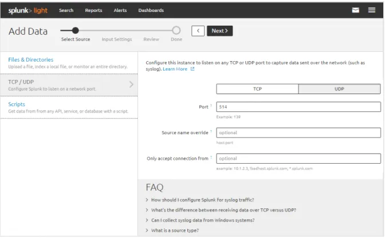This screenshot has height=238, width=385.
Task: Click the Only accept connection from field
Action: 298,159
